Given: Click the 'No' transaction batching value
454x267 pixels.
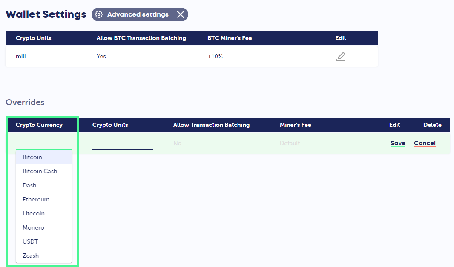Looking at the screenshot, I should click(x=178, y=144).
